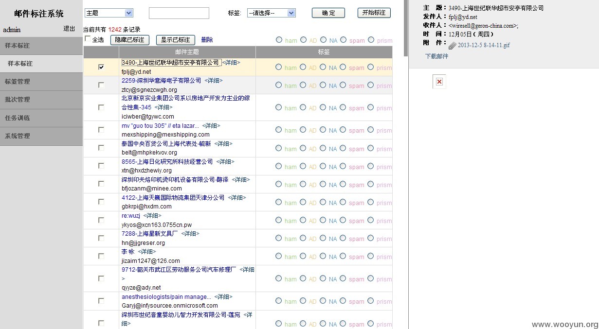Check the 4122-上海天巍国际物流 row checkbox
Viewport: 599px width, 329px height.
pos(101,202)
